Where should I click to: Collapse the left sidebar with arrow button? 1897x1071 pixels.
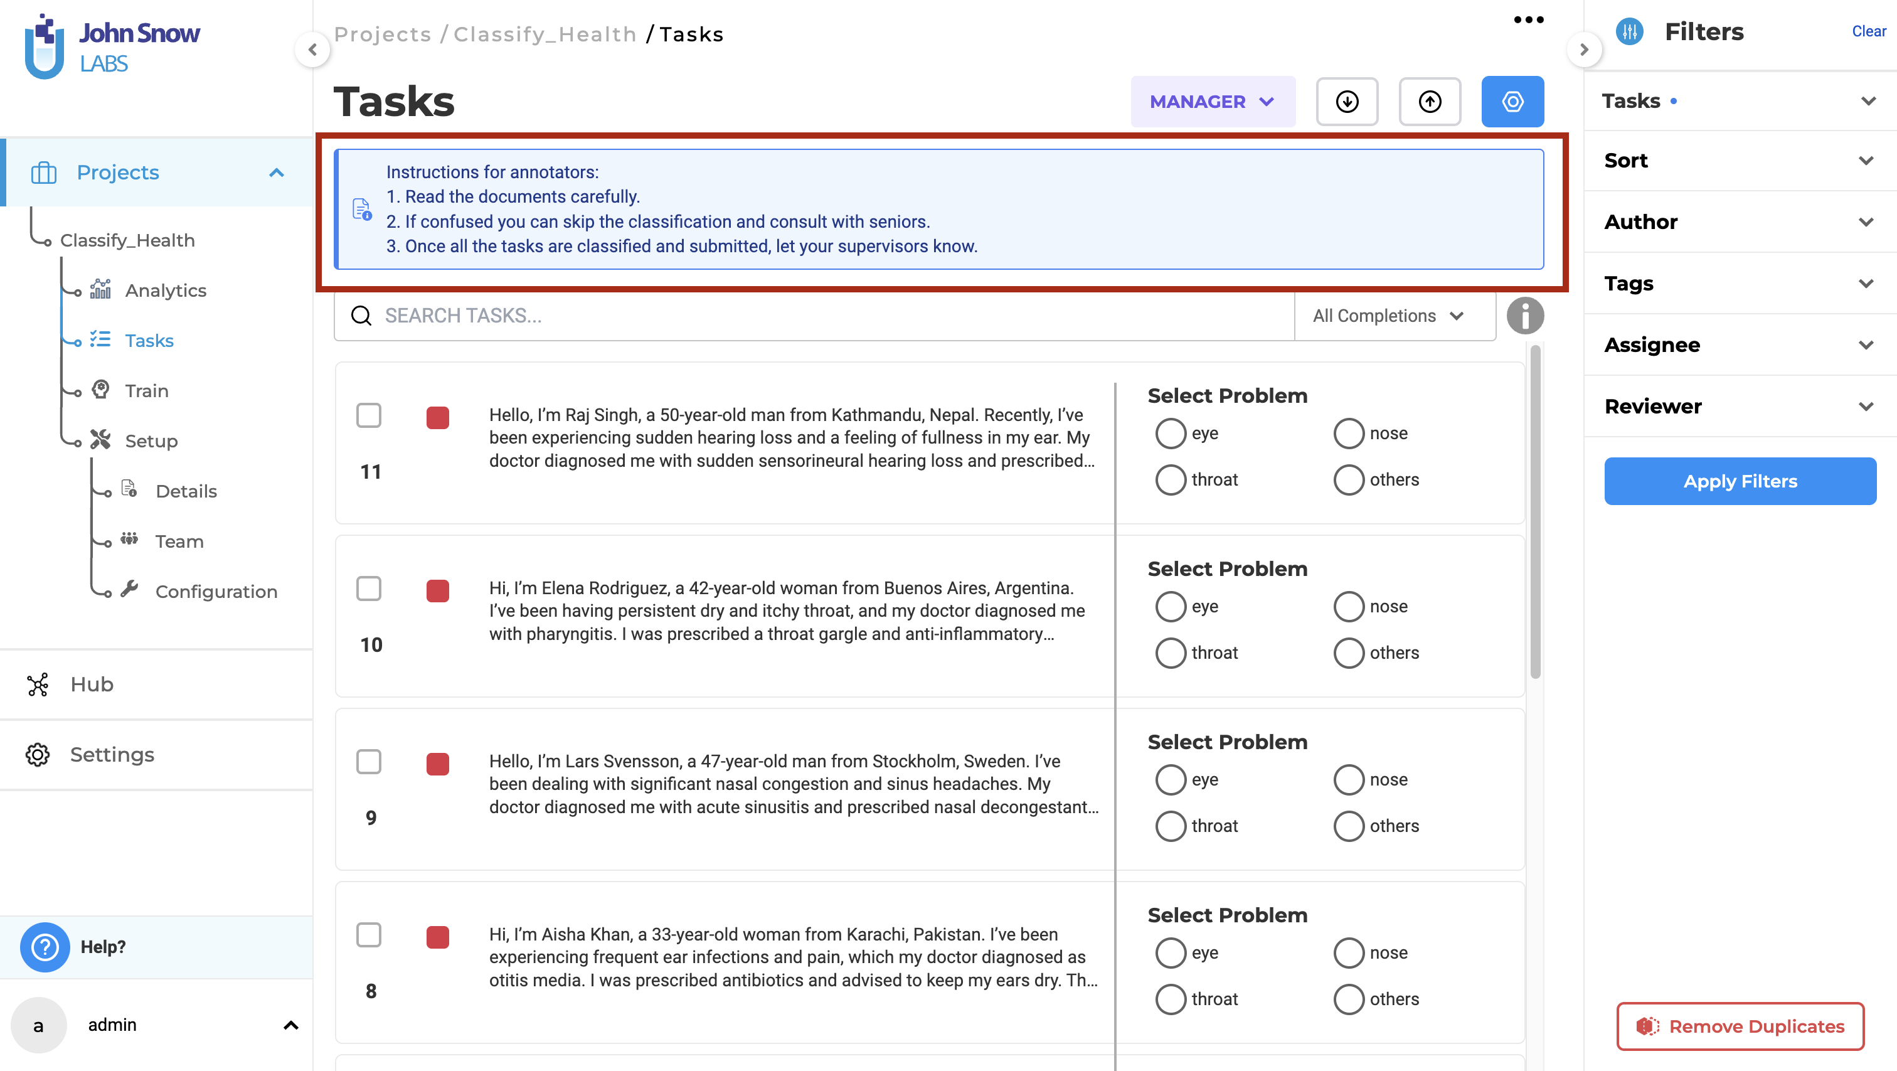point(313,50)
